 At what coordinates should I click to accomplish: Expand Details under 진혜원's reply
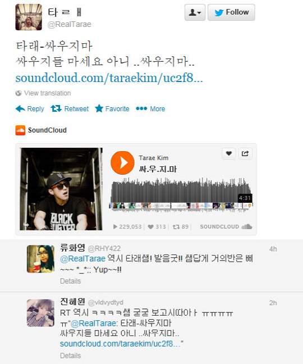click(x=70, y=356)
